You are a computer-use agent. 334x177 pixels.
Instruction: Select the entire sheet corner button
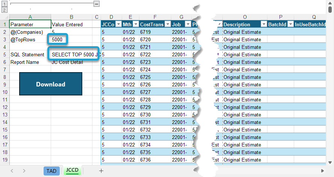coord(5,17)
